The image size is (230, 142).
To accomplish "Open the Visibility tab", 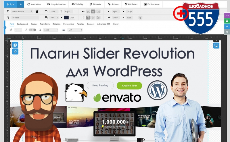I will coord(77,4).
